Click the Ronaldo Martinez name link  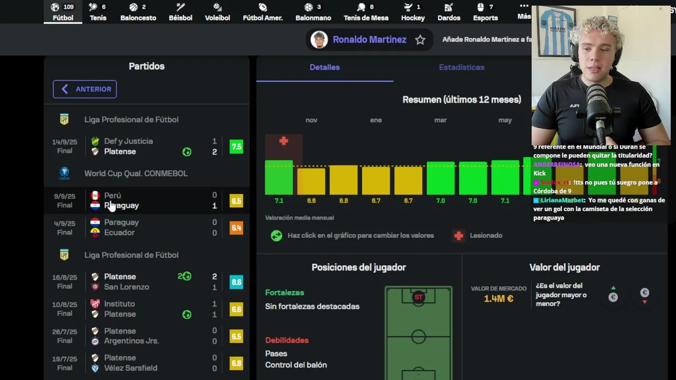[369, 40]
